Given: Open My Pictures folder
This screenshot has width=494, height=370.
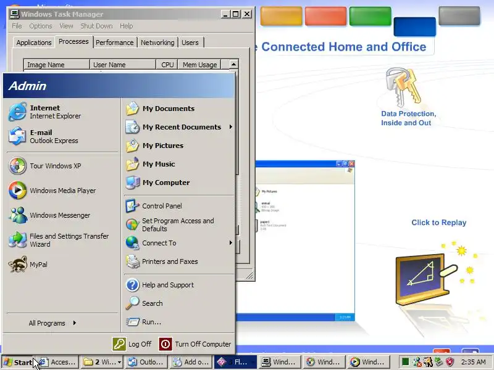Looking at the screenshot, I should [x=179, y=146].
